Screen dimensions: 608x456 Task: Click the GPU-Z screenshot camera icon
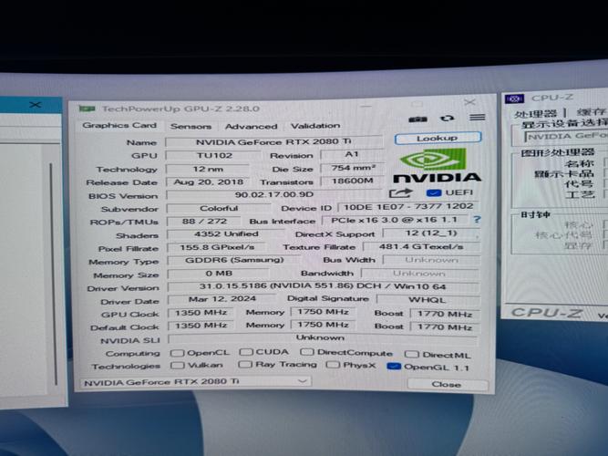(417, 119)
